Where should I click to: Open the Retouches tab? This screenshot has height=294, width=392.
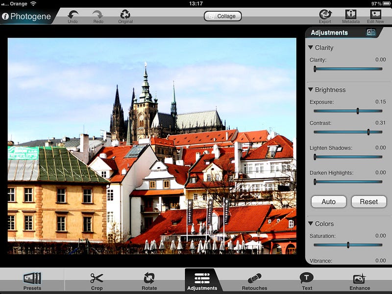(254, 281)
